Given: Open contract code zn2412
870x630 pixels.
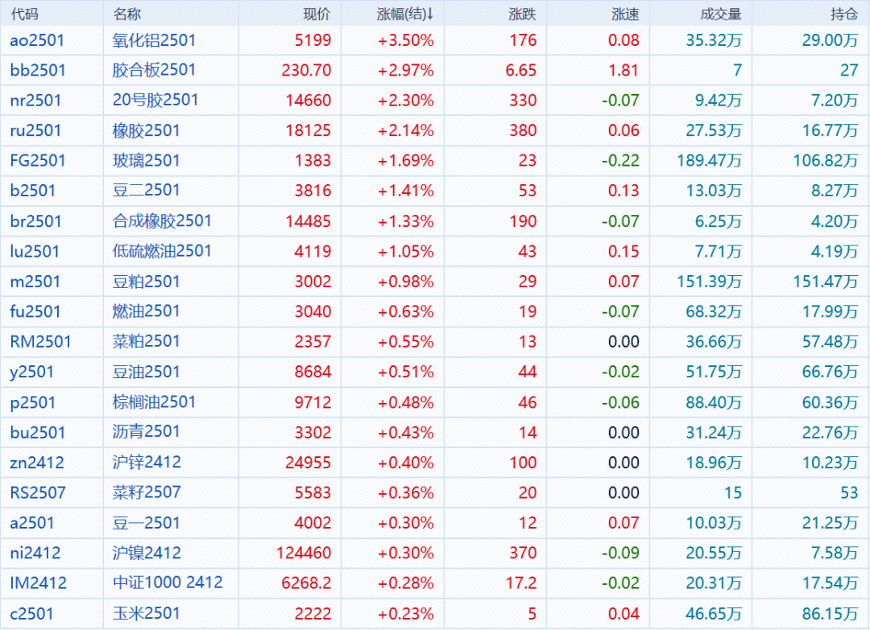Looking at the screenshot, I should click(x=37, y=463).
